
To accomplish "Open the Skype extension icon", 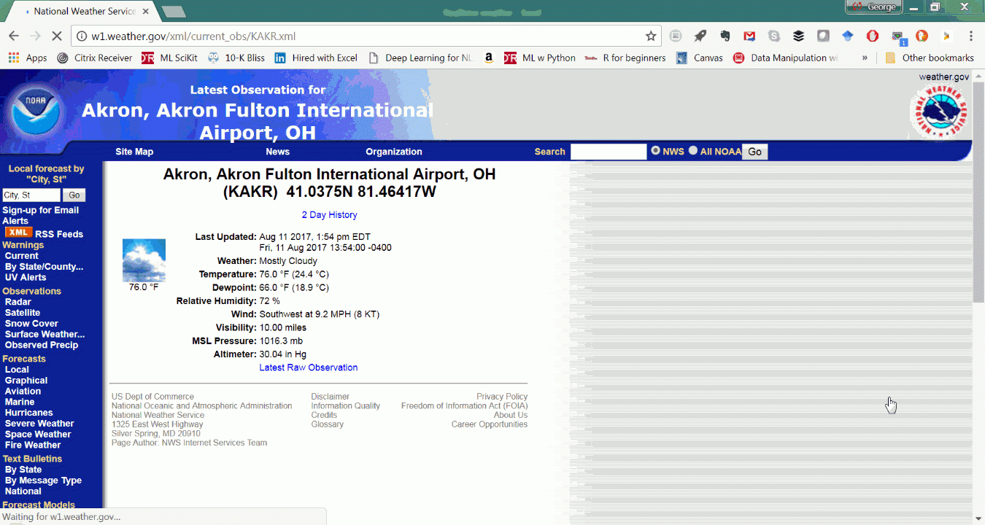I will tap(774, 36).
